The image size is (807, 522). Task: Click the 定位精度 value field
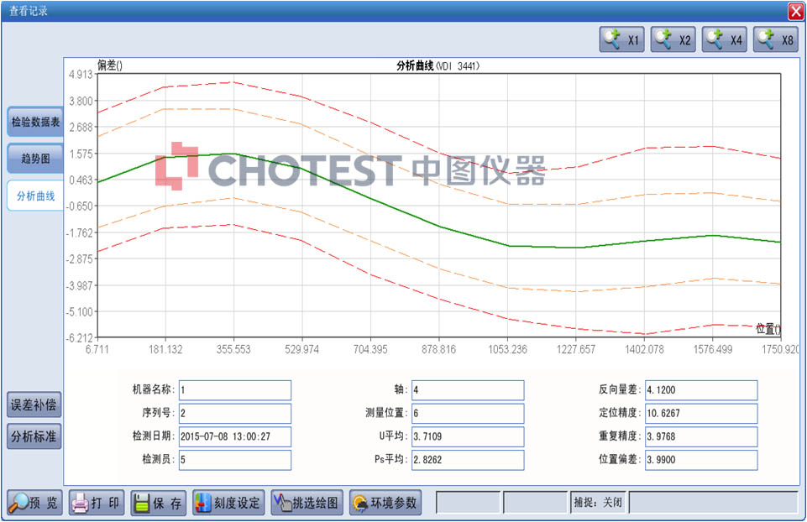click(x=700, y=413)
